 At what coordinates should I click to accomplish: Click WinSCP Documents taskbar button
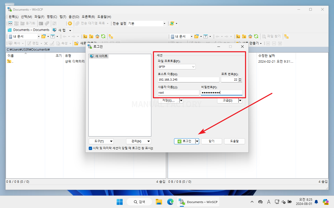(198, 202)
